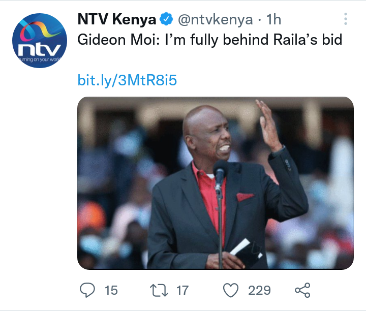Image resolution: width=366 pixels, height=311 pixels.
Task: Click the NTV Kenya display name
Action: click(117, 19)
